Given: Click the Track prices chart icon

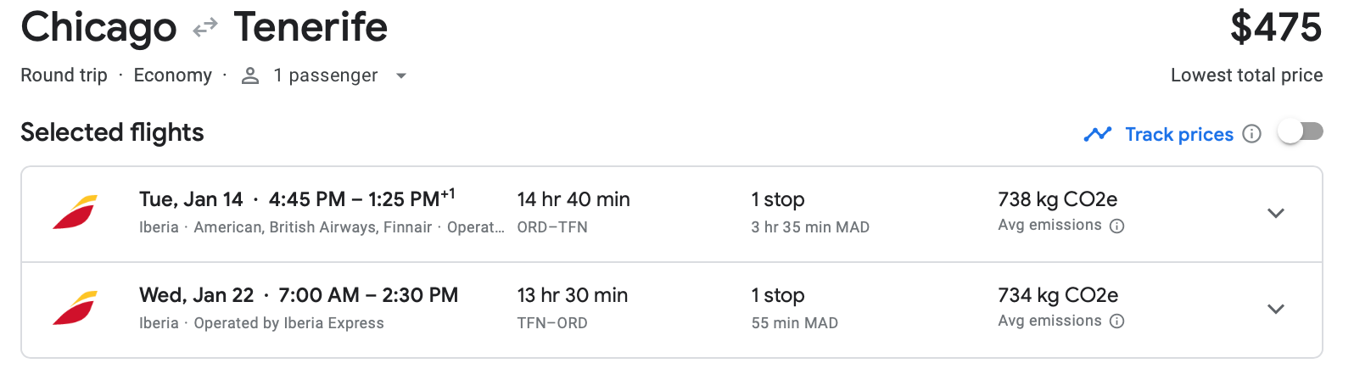Looking at the screenshot, I should (x=1097, y=134).
